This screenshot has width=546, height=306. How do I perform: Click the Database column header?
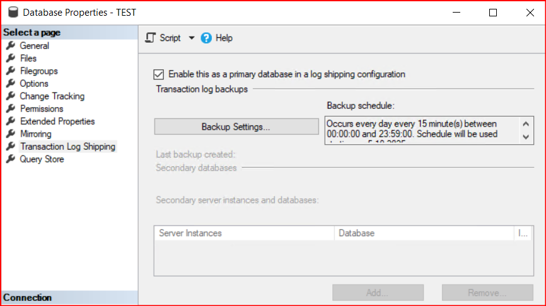pyautogui.click(x=357, y=233)
